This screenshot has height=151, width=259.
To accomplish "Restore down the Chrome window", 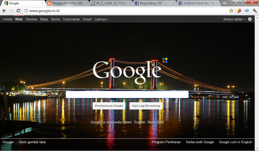I will (243, 2).
